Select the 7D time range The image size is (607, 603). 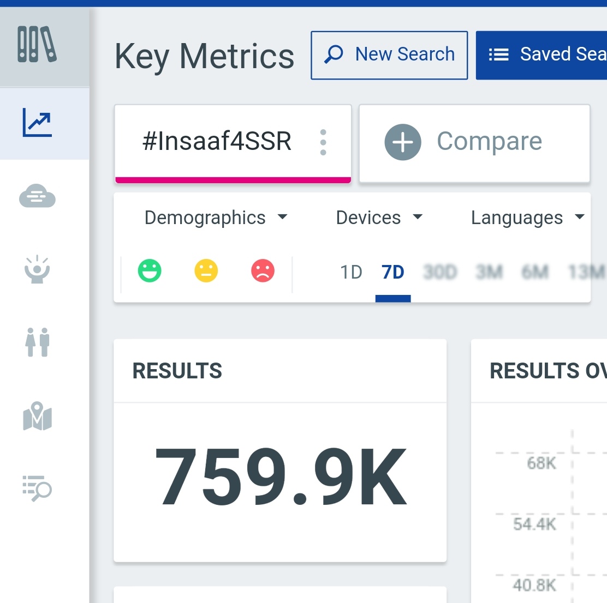(x=393, y=272)
